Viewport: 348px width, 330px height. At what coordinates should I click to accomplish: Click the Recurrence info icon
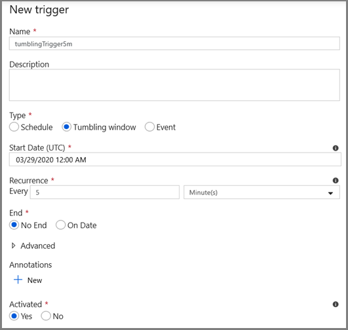pos(336,181)
